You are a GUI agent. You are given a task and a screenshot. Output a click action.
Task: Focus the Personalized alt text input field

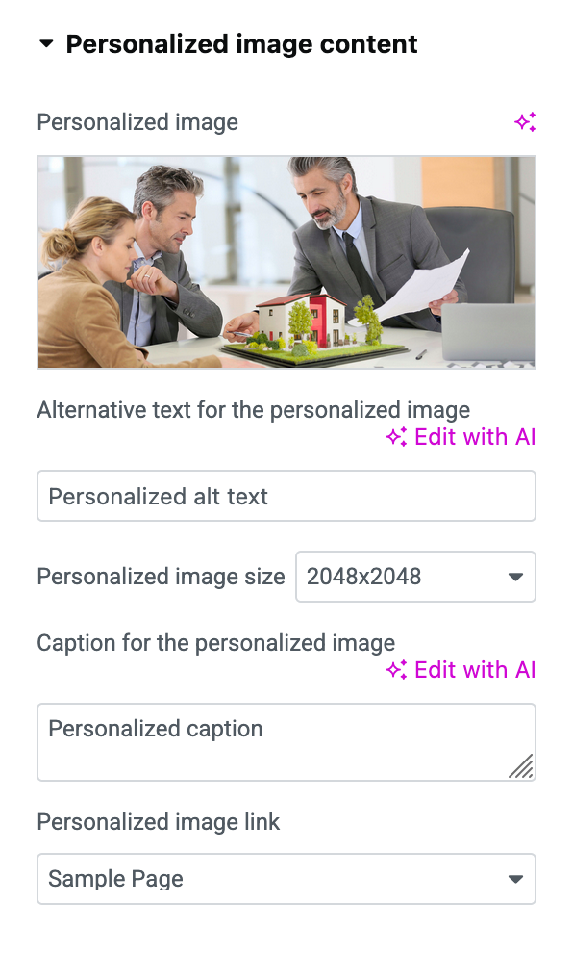point(286,496)
